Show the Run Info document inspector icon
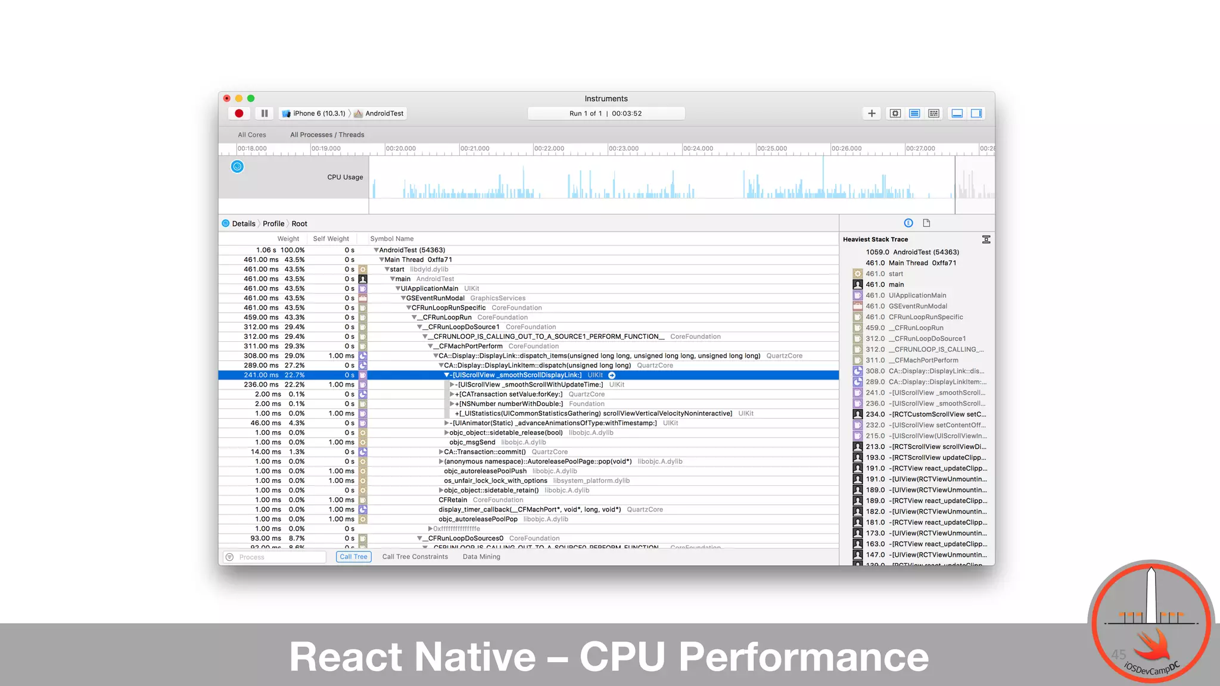Screen dimensions: 1220x686 coord(926,223)
